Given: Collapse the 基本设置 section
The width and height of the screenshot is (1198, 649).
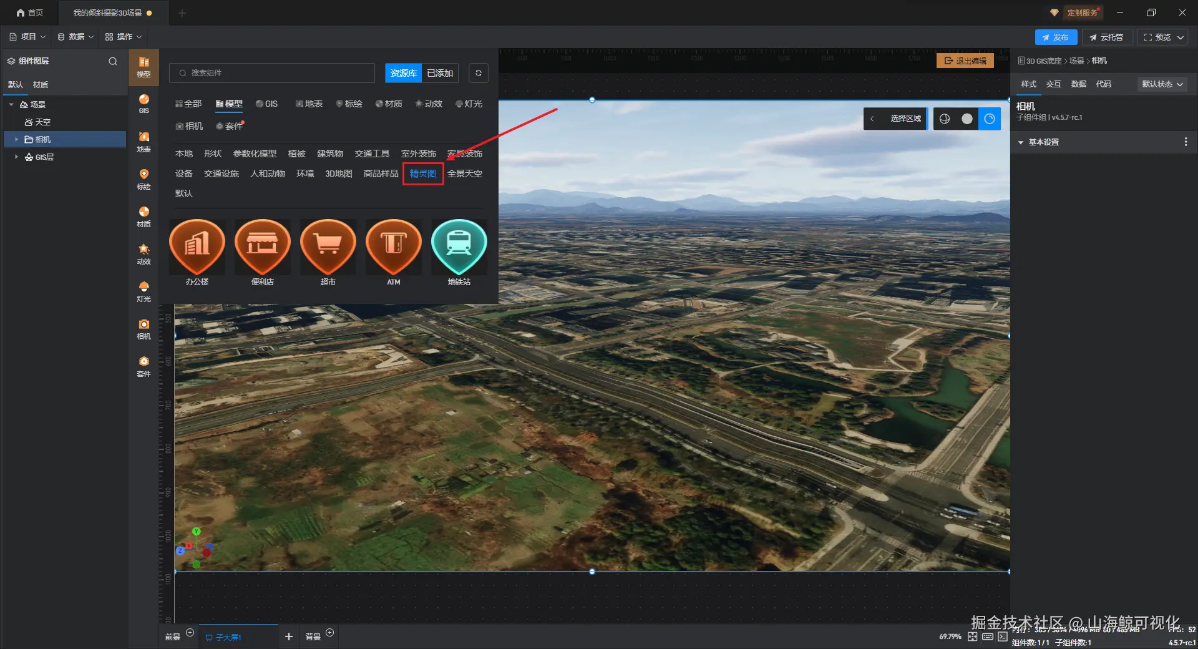Looking at the screenshot, I should tap(1021, 142).
